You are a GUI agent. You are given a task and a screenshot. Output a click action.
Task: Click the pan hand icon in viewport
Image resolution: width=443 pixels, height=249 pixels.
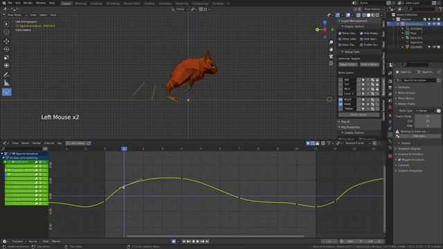click(x=331, y=49)
